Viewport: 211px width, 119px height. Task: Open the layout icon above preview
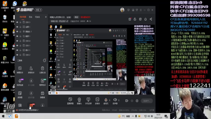click(x=140, y=19)
